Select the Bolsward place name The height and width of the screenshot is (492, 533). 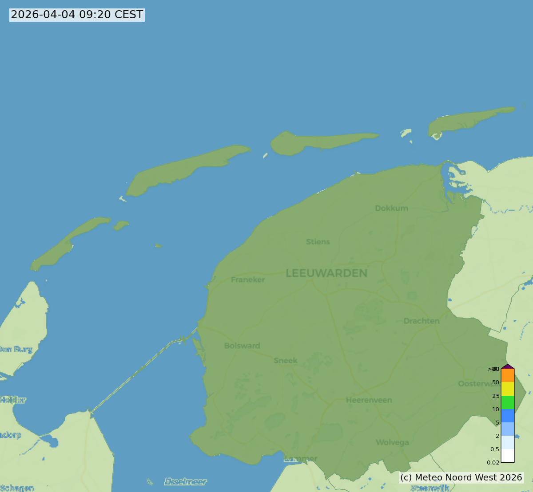[x=241, y=345]
